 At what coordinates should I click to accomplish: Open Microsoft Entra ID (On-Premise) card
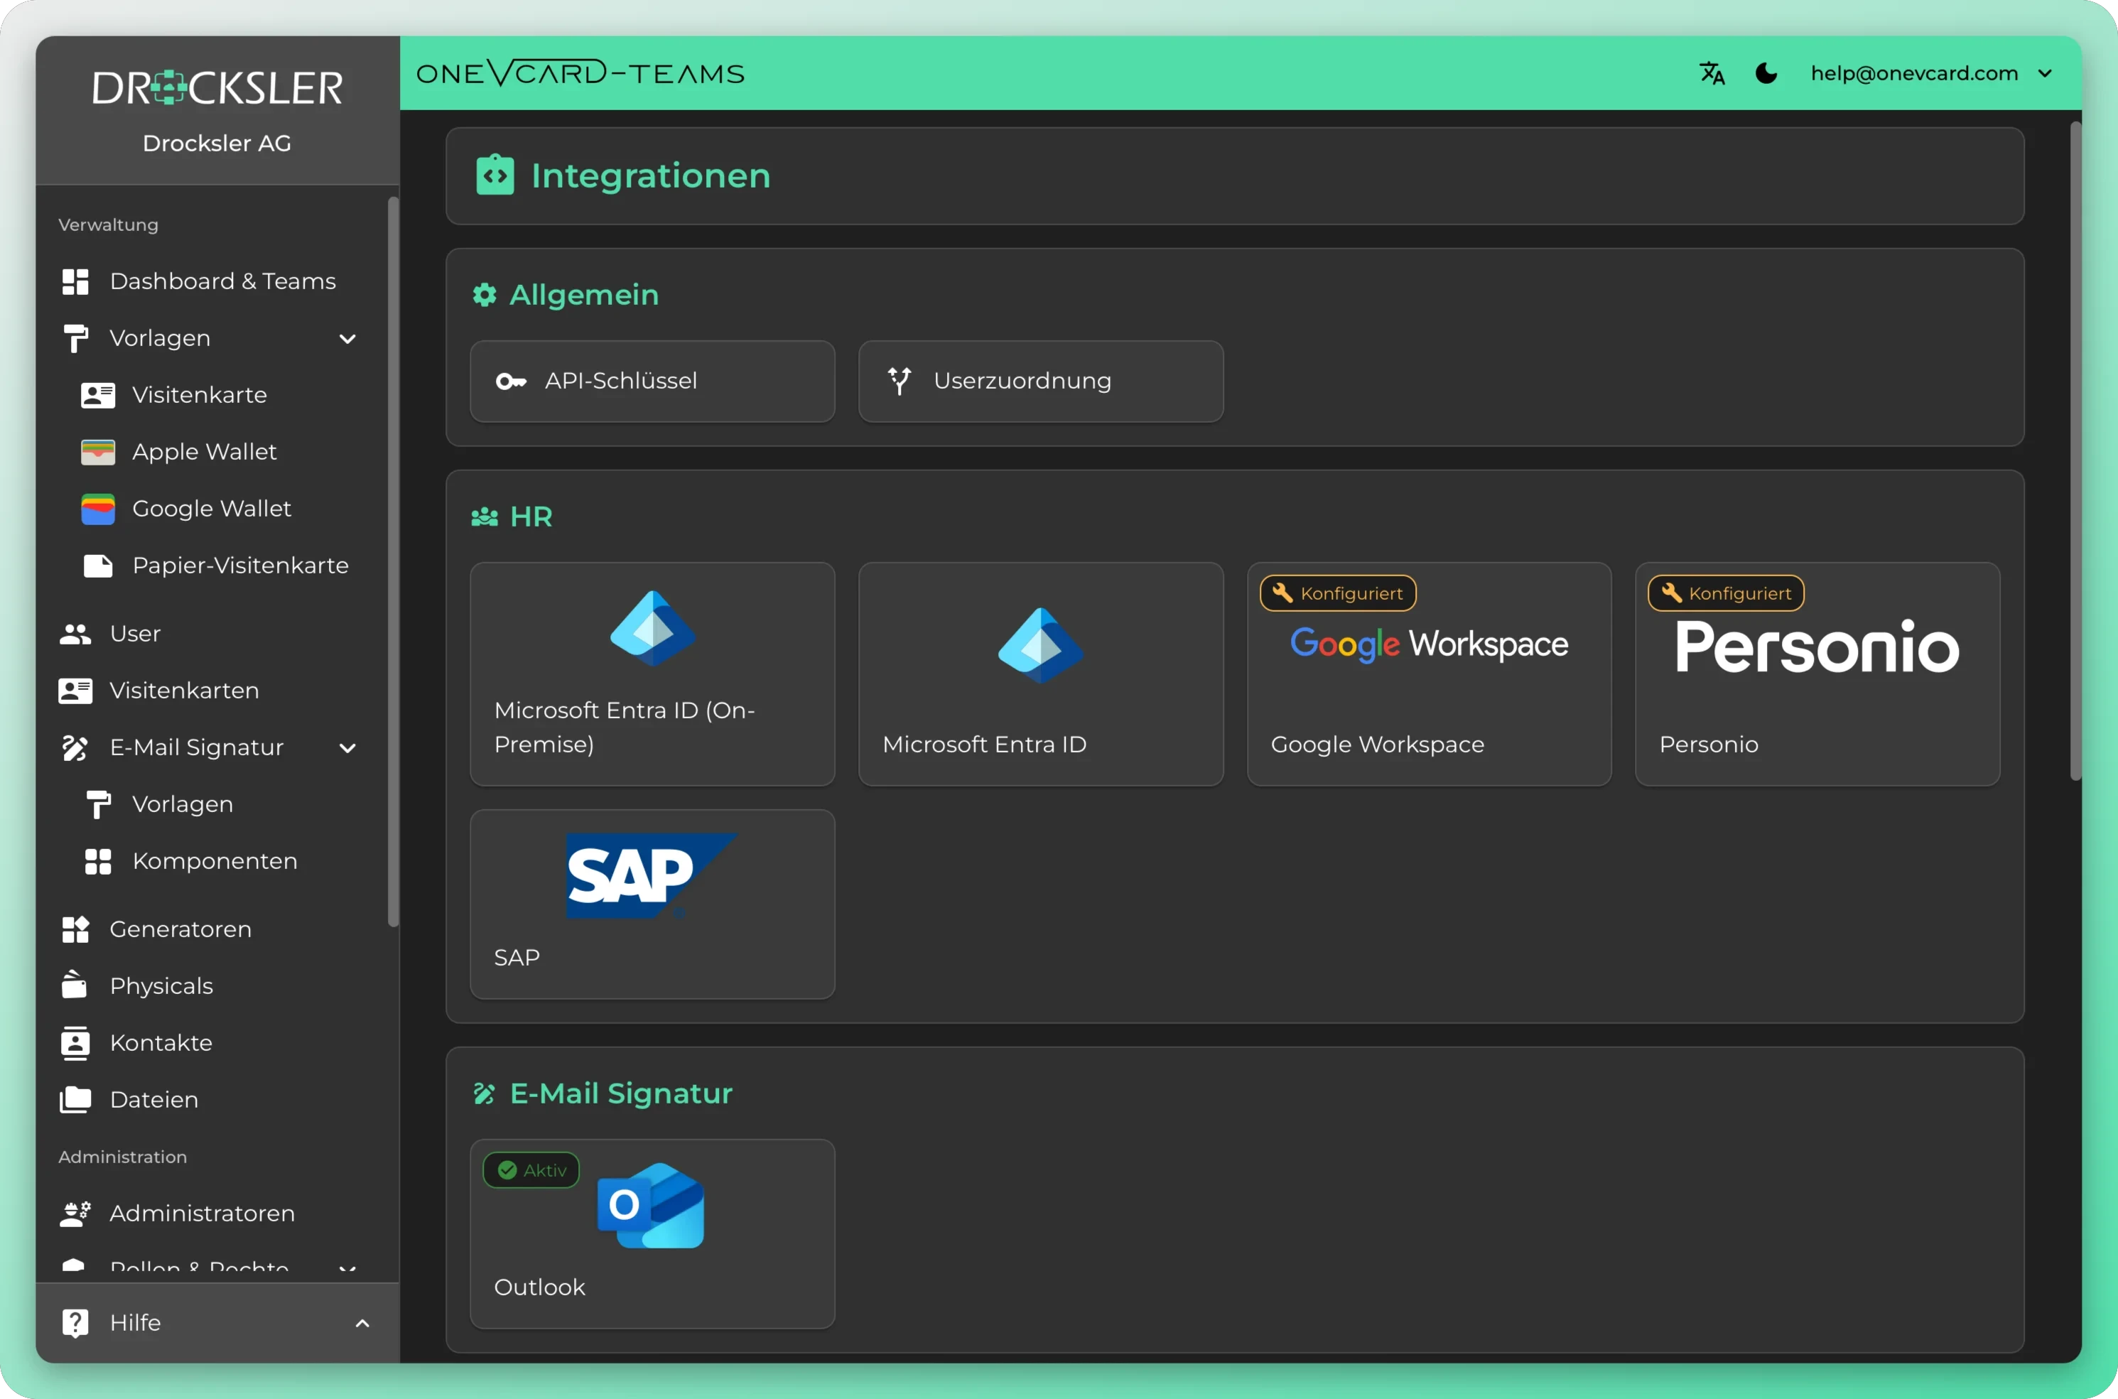[652, 674]
